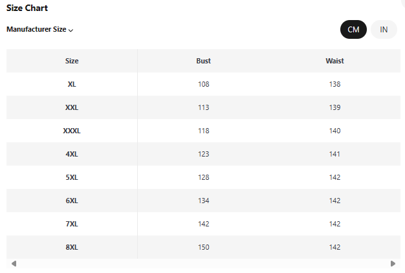The height and width of the screenshot is (273, 405).
Task: Select the XXXL size row label
Action: (72, 131)
